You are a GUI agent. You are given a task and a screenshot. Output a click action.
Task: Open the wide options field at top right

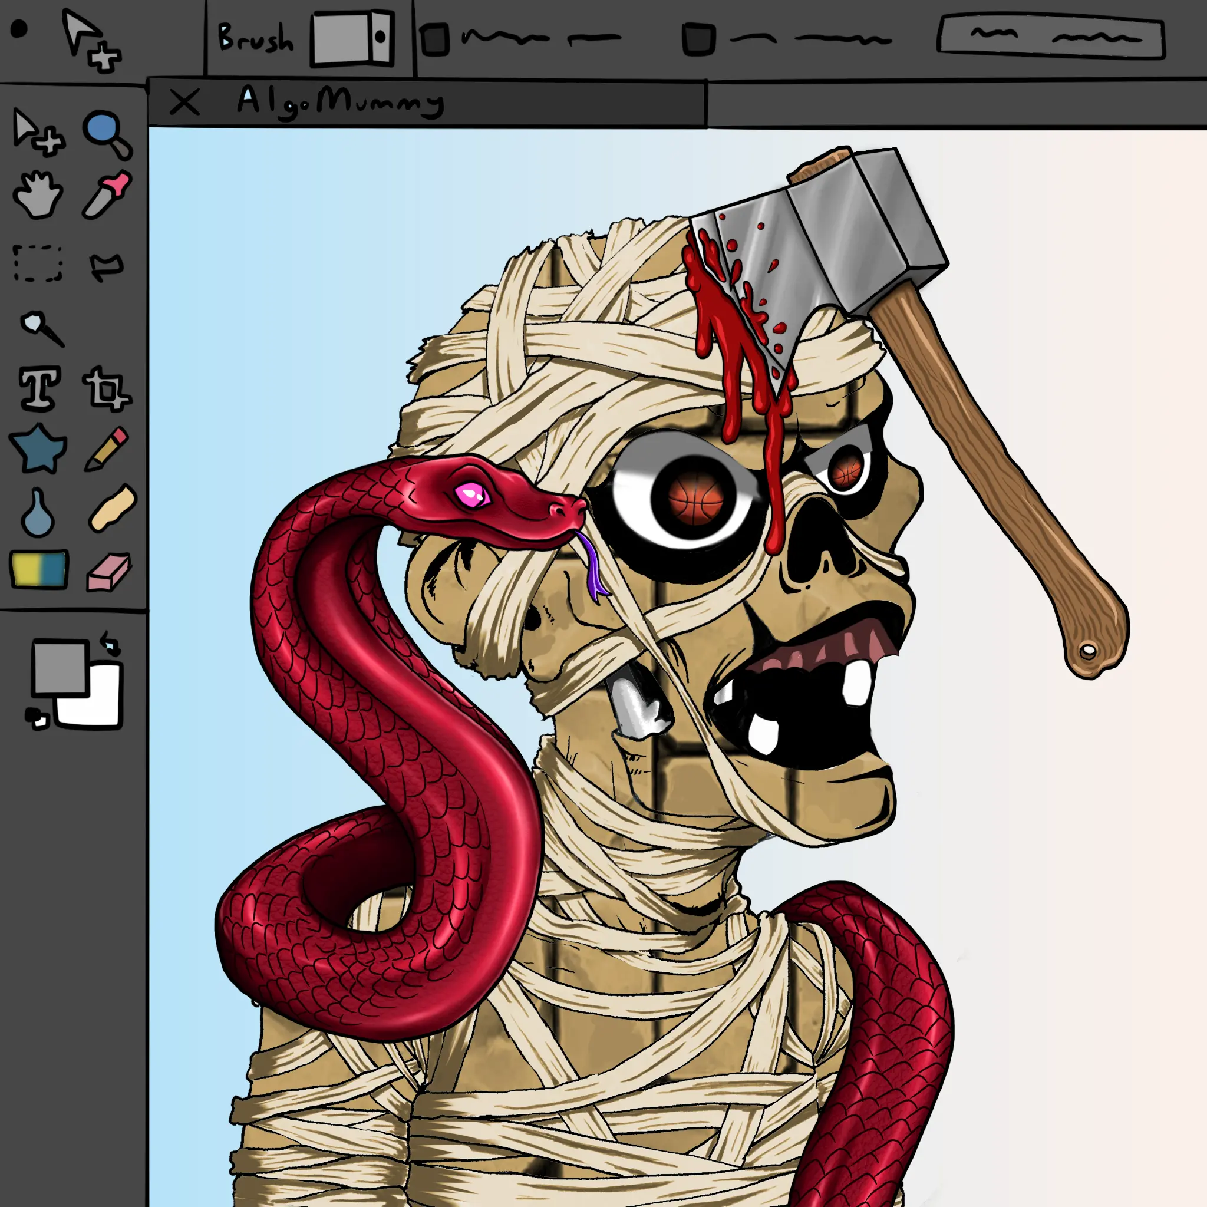click(1051, 38)
